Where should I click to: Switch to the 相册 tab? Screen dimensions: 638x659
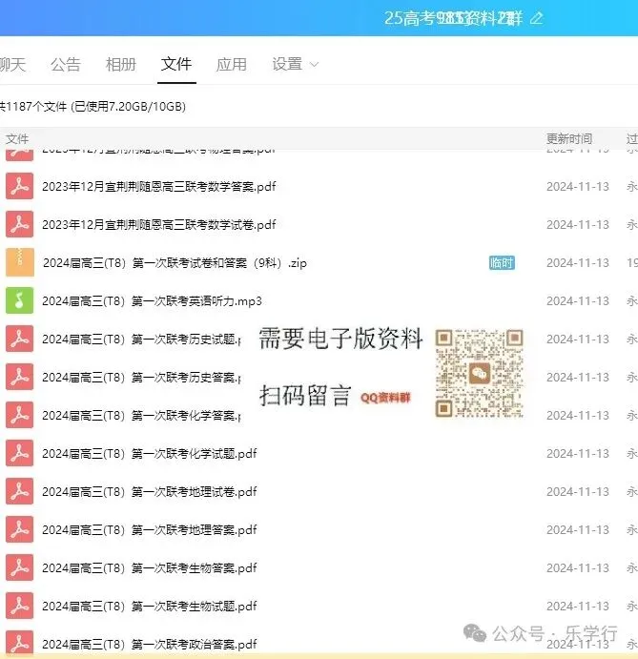(121, 64)
